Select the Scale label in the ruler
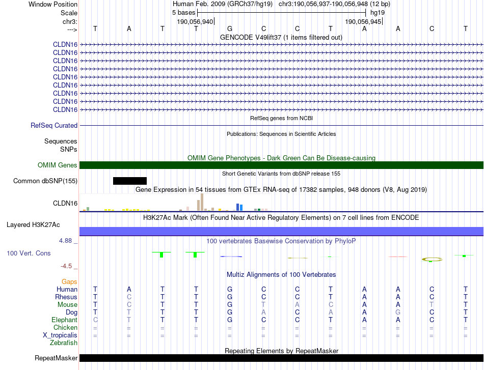Screen dimensions: 484x370 coord(69,13)
